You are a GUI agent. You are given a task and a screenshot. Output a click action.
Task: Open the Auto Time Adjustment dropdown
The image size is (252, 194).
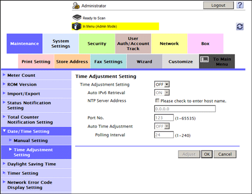tap(162, 126)
